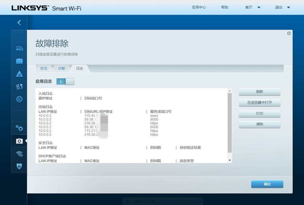The width and height of the screenshot is (304, 205).
Task: Select the Troubleshooting first-aid kit icon
Action: (x=19, y=141)
